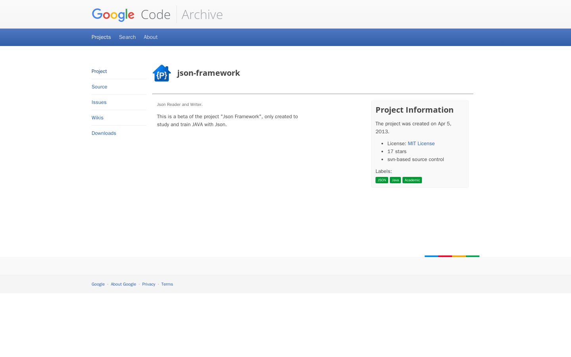This screenshot has height=357, width=571.
Task: Click the json-framework project title
Action: [209, 73]
